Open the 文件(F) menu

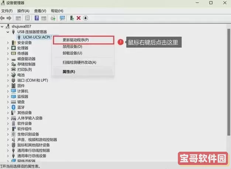point(7,11)
